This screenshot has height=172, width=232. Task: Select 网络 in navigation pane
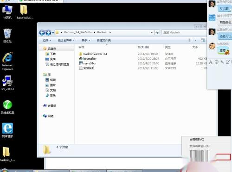pyautogui.click(x=48, y=116)
